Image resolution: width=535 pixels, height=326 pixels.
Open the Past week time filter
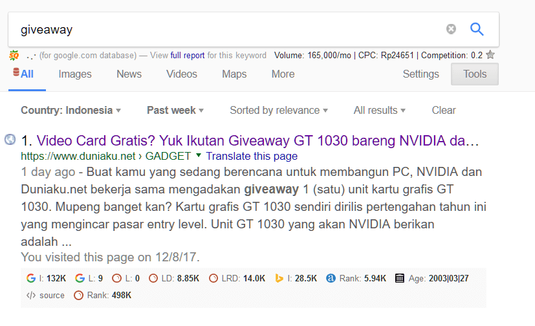point(175,110)
